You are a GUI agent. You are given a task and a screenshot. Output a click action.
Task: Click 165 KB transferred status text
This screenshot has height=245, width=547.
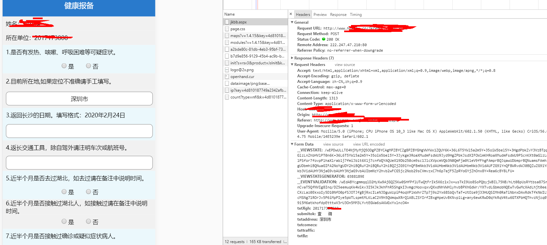pos(265,242)
